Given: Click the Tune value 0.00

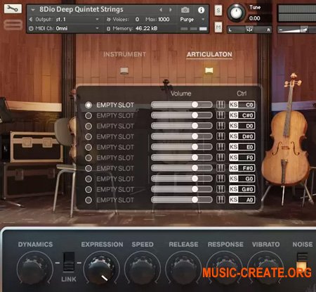Looking at the screenshot, I should point(255,18).
